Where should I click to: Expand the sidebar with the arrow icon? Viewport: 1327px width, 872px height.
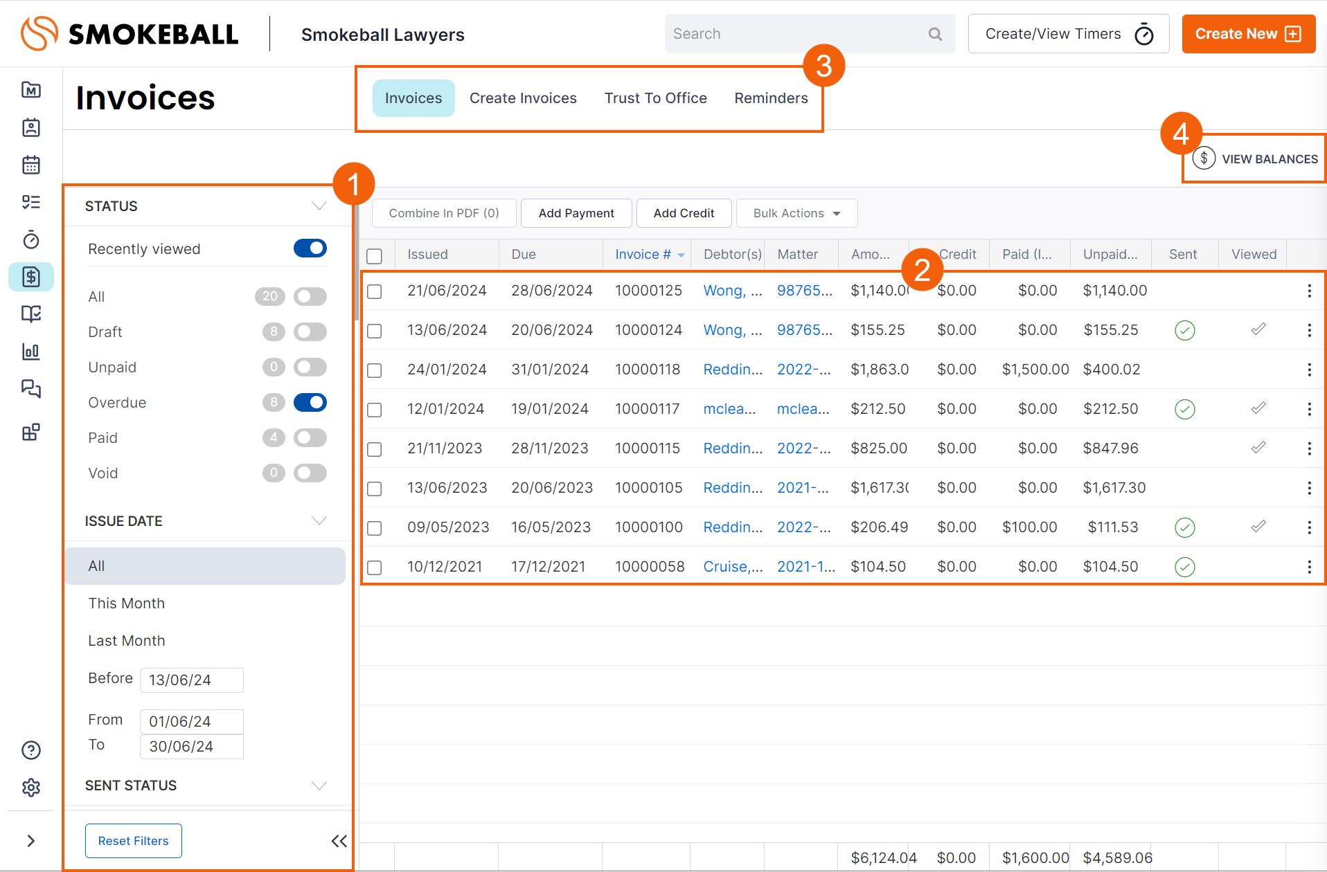31,841
